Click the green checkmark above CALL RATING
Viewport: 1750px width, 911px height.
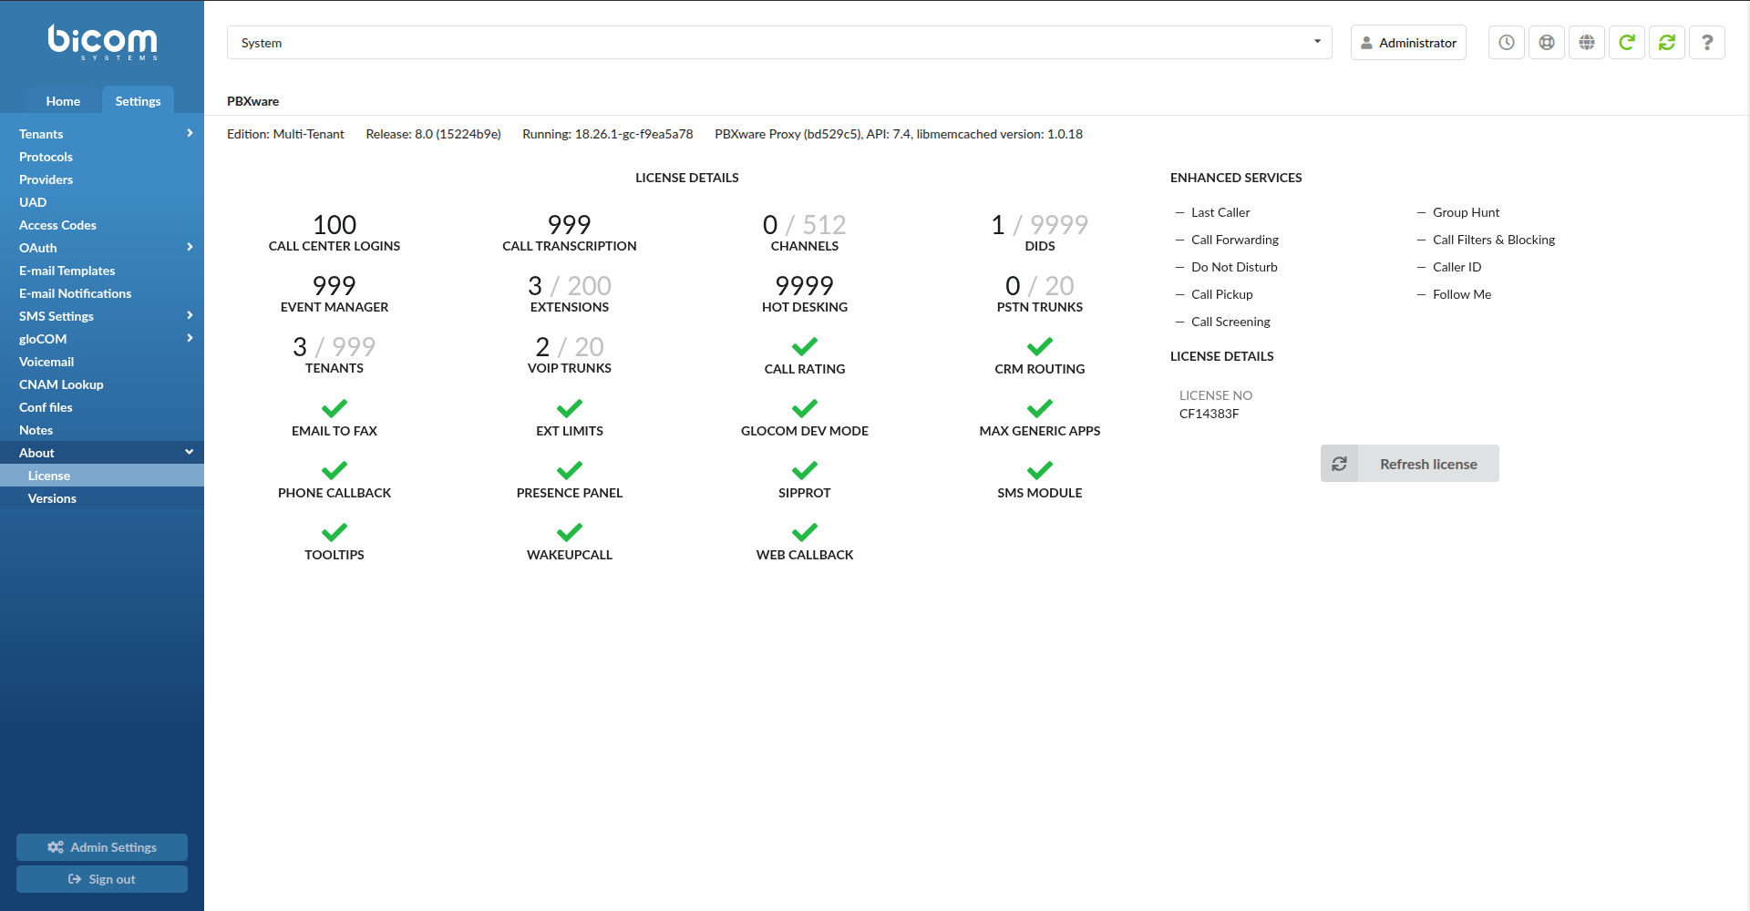pyautogui.click(x=805, y=346)
